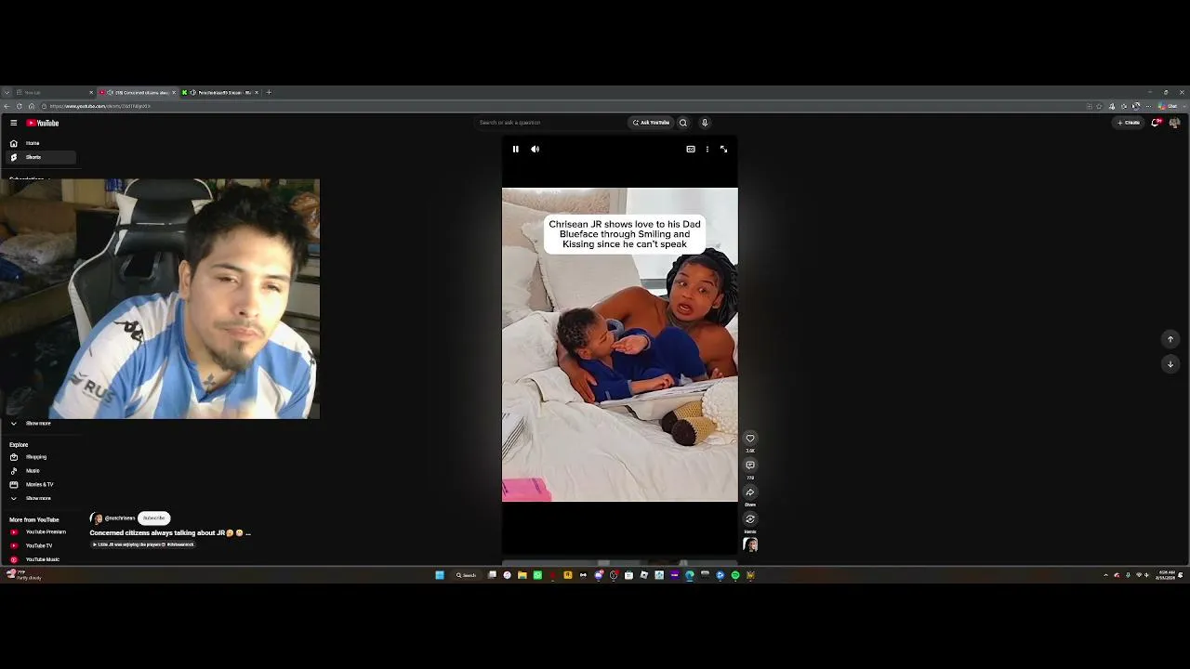Image resolution: width=1190 pixels, height=669 pixels.
Task: Toggle captions on the Short
Action: [691, 149]
